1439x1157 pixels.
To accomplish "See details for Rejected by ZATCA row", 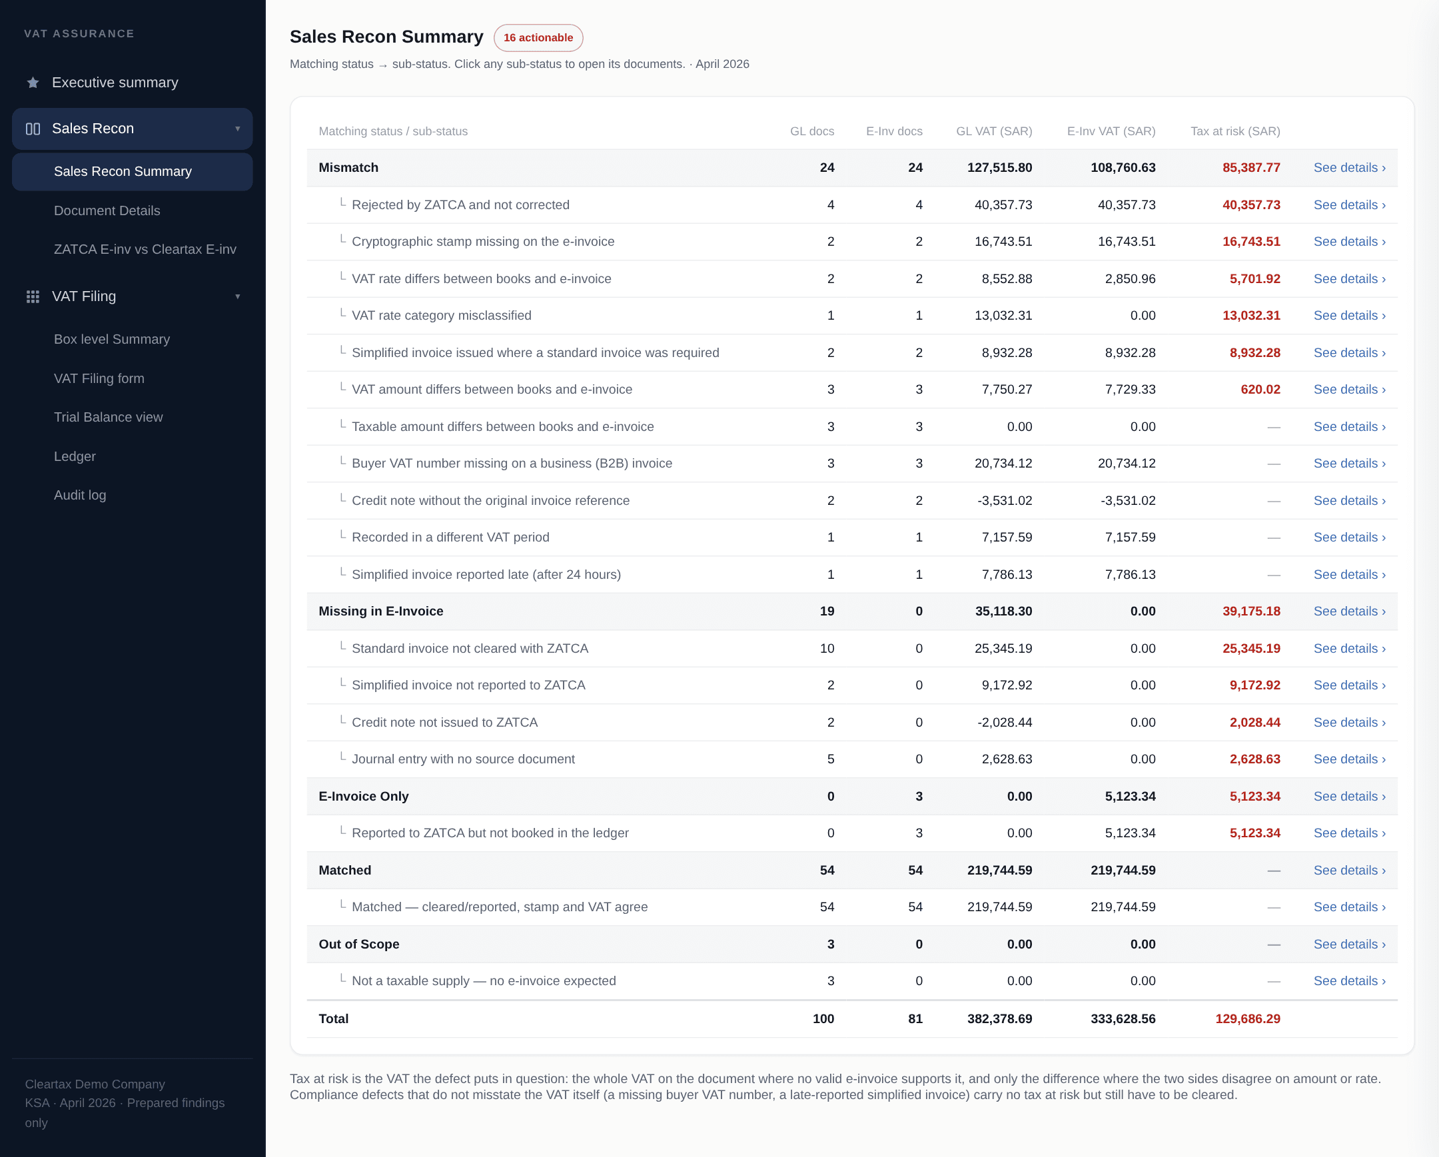I will tap(1349, 205).
